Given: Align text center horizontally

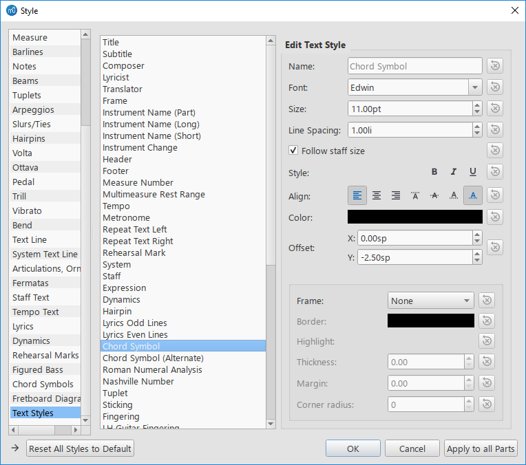Looking at the screenshot, I should coord(377,195).
